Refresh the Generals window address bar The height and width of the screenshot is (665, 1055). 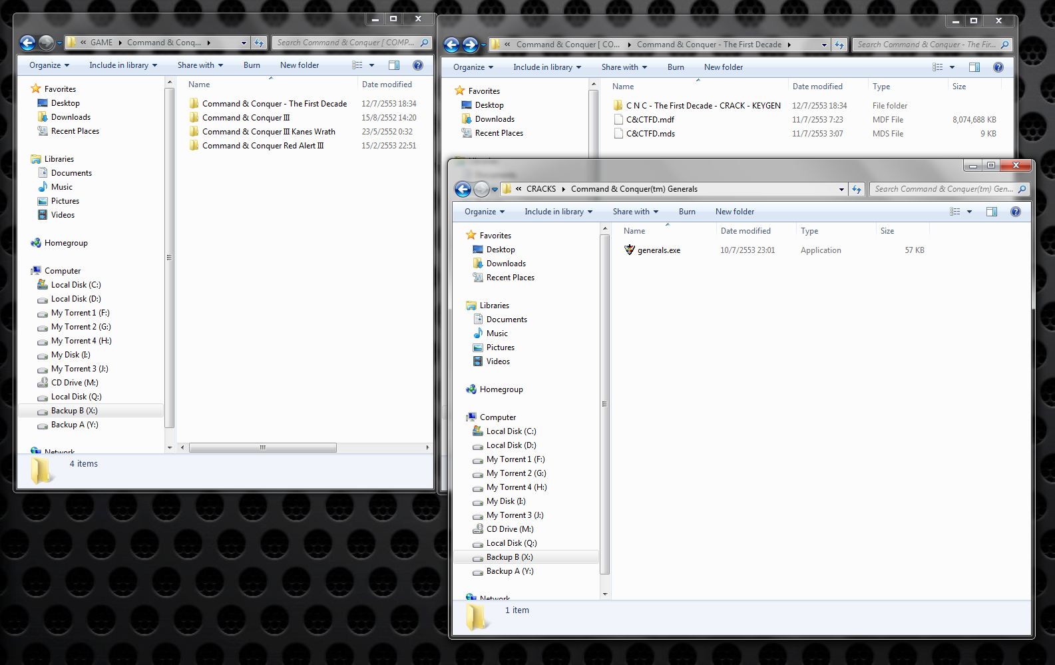coord(857,189)
